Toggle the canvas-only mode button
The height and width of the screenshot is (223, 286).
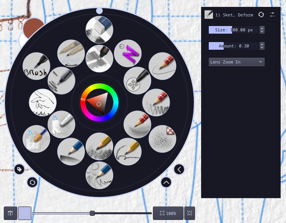(24, 213)
